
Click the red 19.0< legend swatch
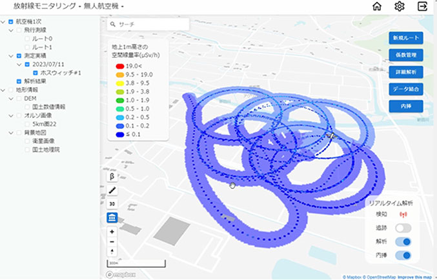click(119, 66)
